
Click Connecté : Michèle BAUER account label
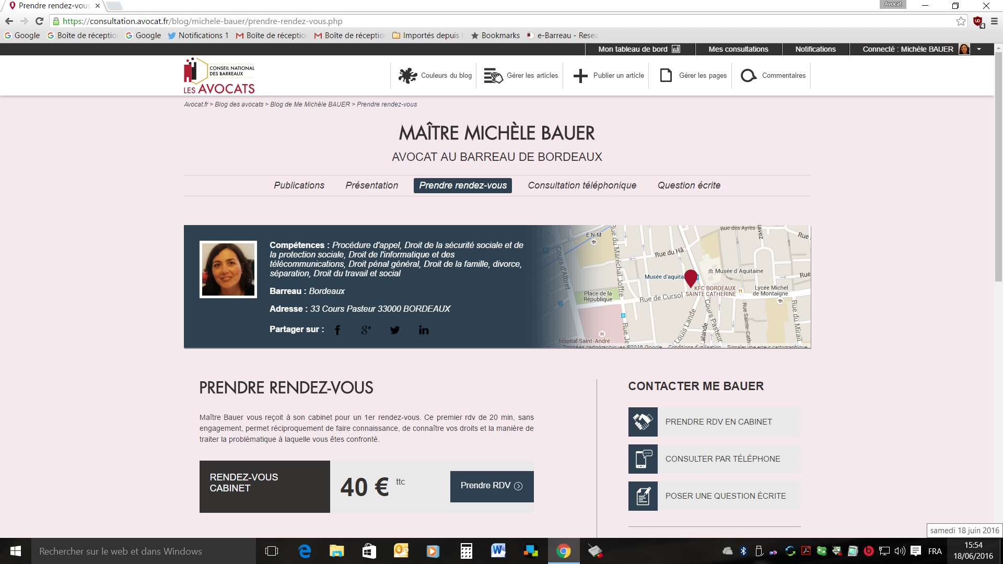[908, 49]
